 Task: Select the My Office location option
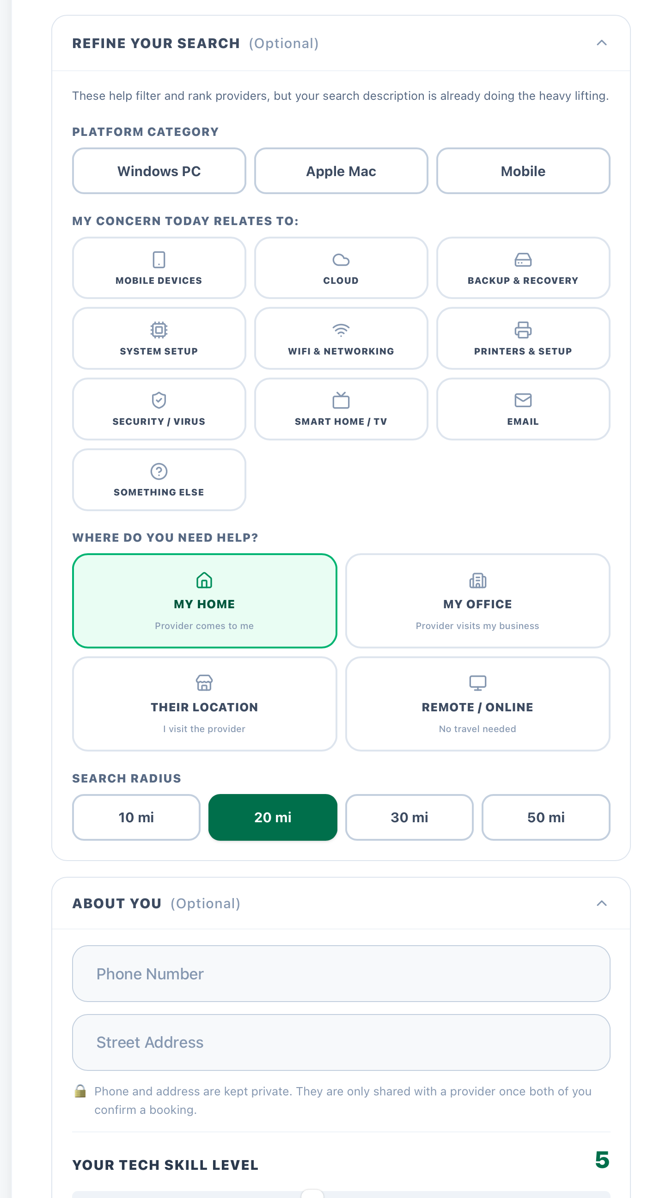coord(477,600)
